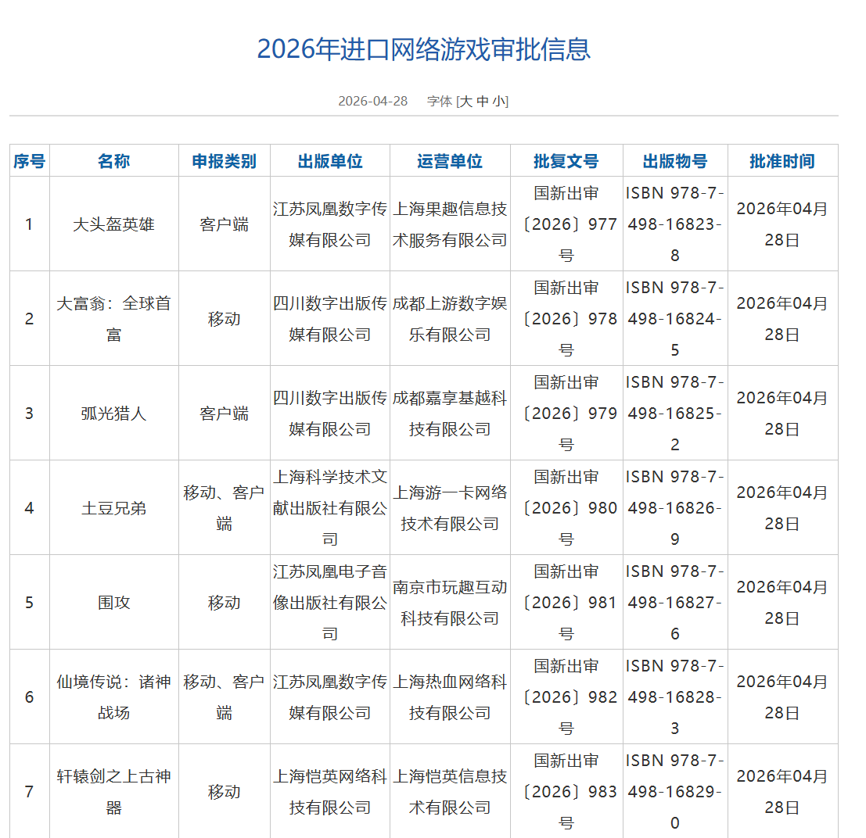Click the game name 围攻
The height and width of the screenshot is (838, 866).
pyautogui.click(x=113, y=603)
